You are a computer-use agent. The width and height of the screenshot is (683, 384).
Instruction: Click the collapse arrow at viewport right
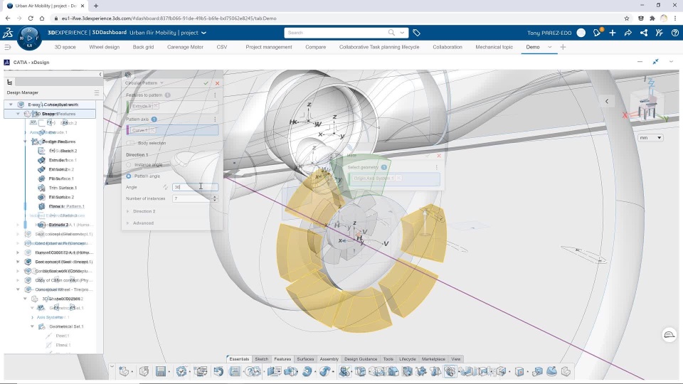tap(607, 101)
